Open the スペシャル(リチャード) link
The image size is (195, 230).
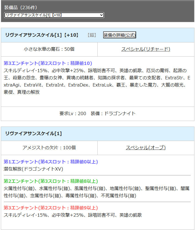[146, 49]
